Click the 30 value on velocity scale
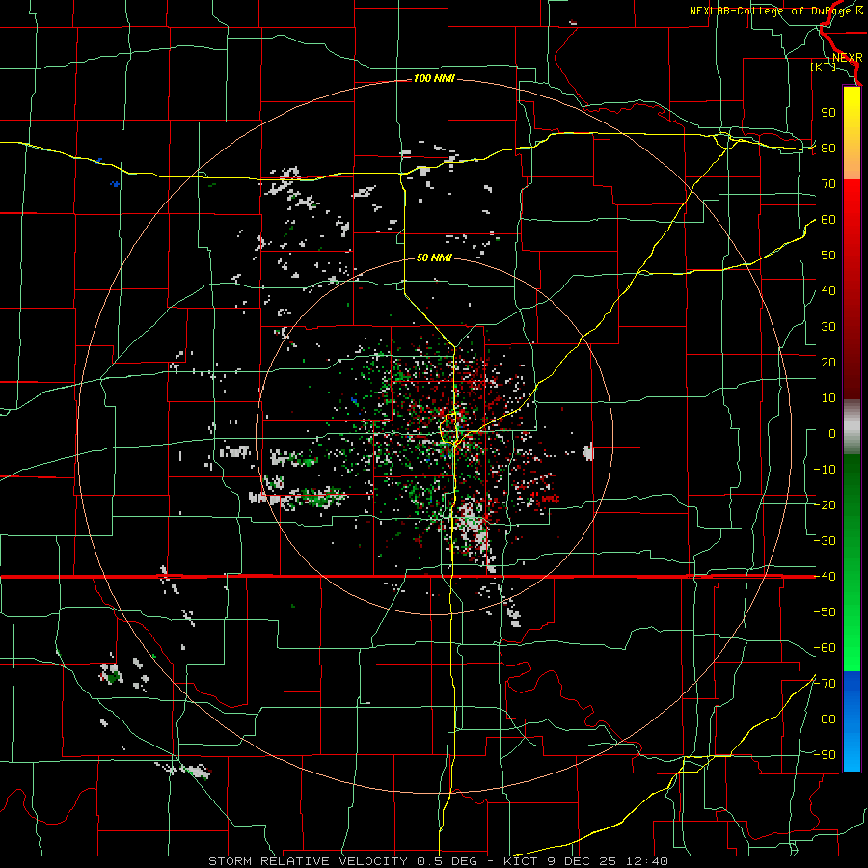868x868 pixels. tap(828, 327)
